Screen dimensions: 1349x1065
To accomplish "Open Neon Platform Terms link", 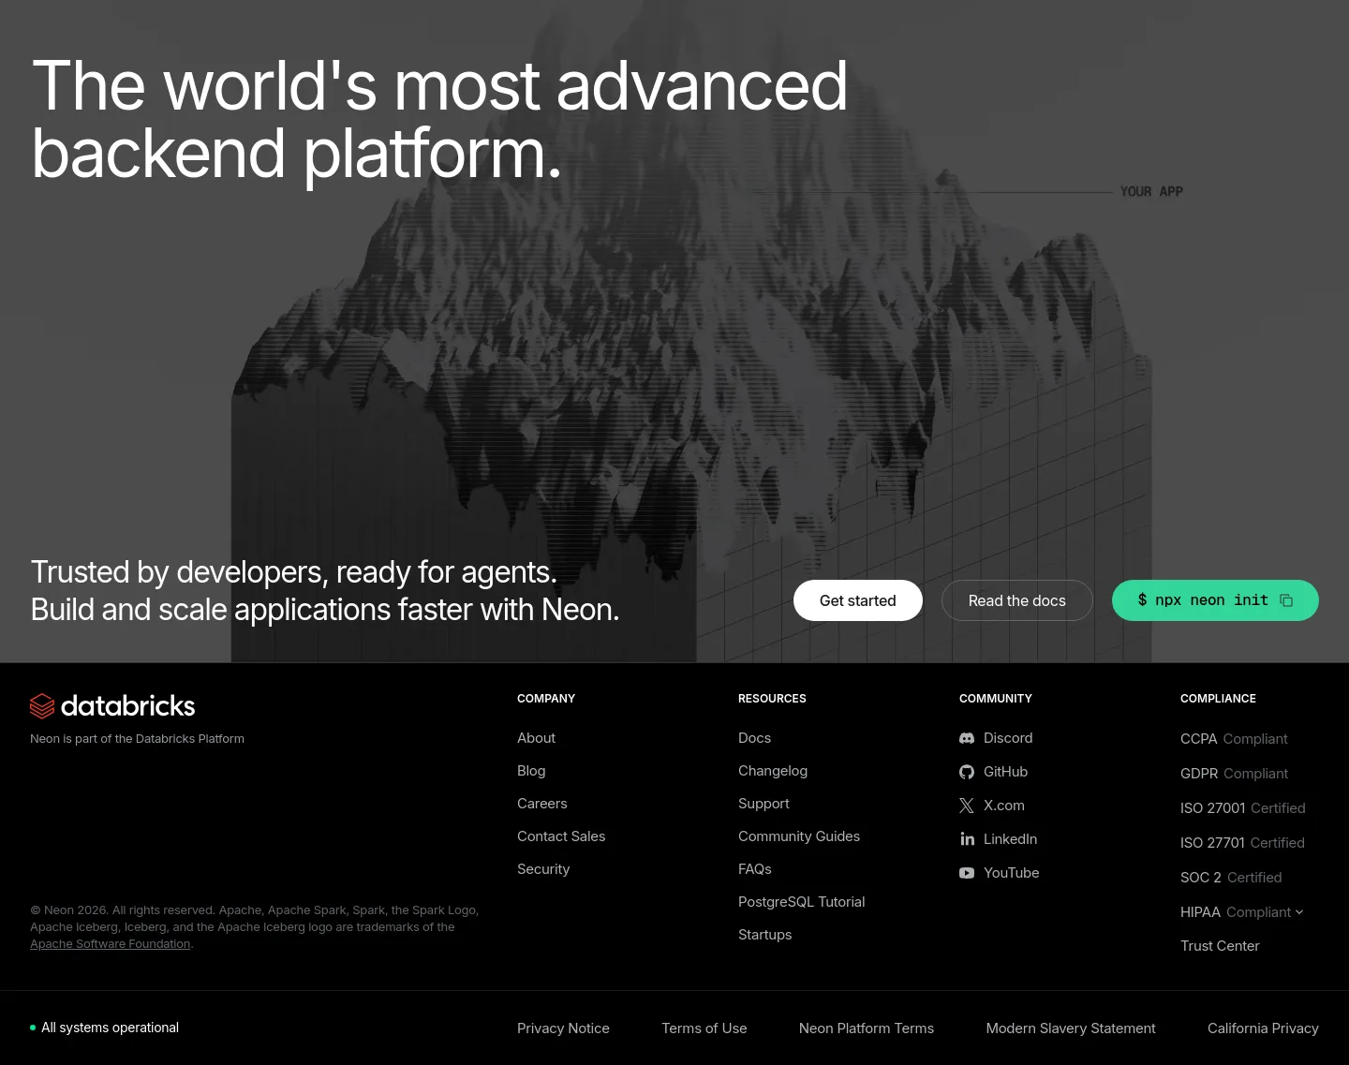I will tap(867, 1028).
